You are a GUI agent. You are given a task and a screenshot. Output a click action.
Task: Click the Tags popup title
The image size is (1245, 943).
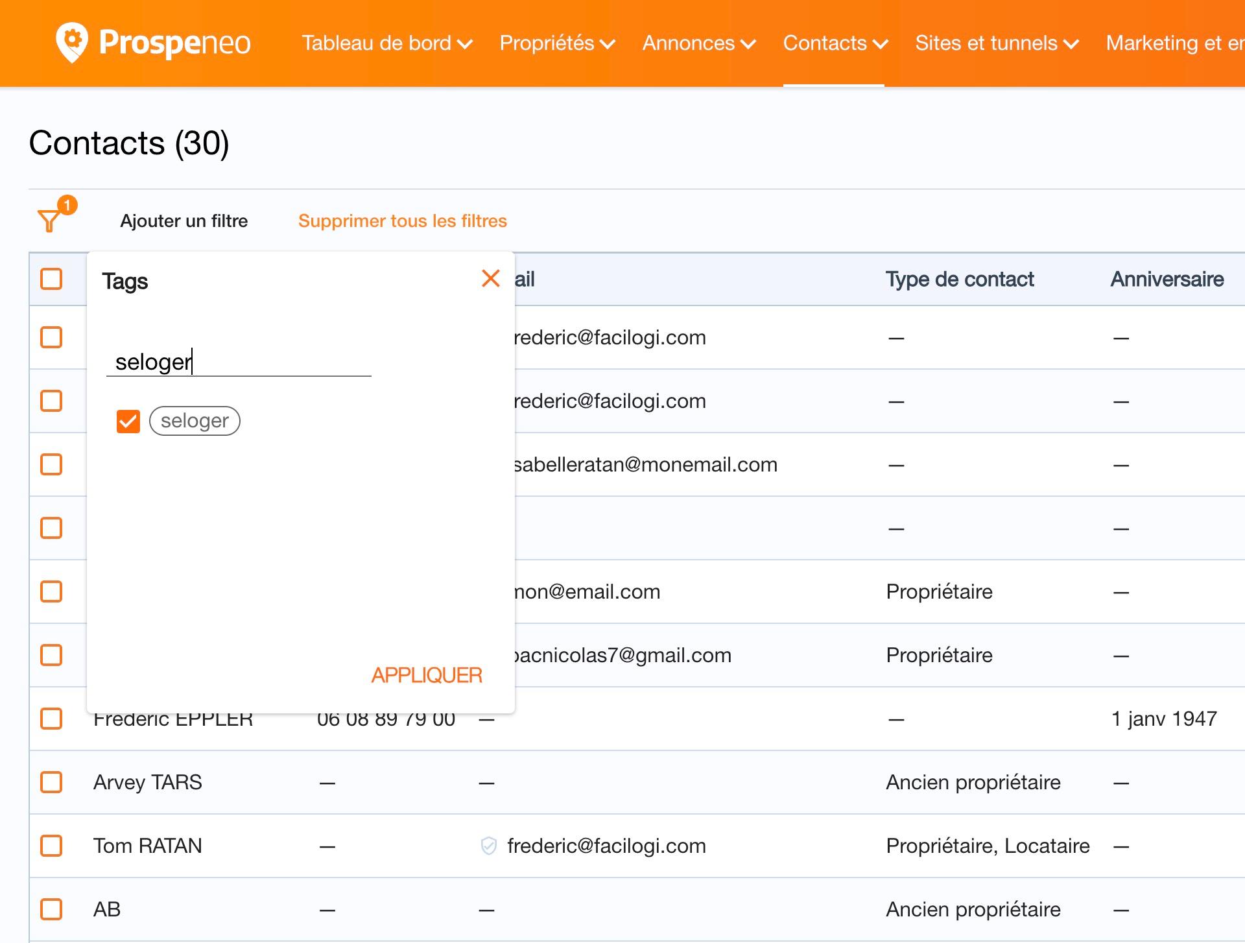point(125,281)
